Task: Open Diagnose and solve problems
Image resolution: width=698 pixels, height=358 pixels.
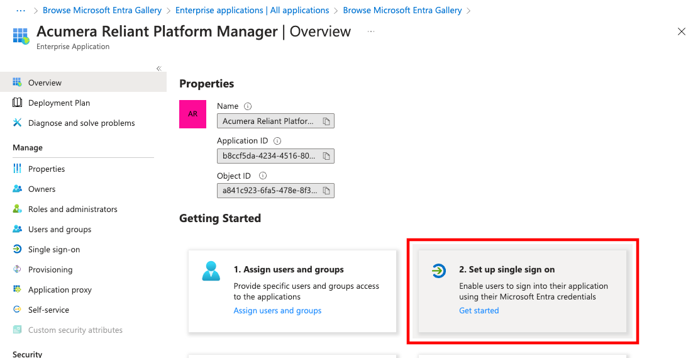Action: pyautogui.click(x=83, y=123)
